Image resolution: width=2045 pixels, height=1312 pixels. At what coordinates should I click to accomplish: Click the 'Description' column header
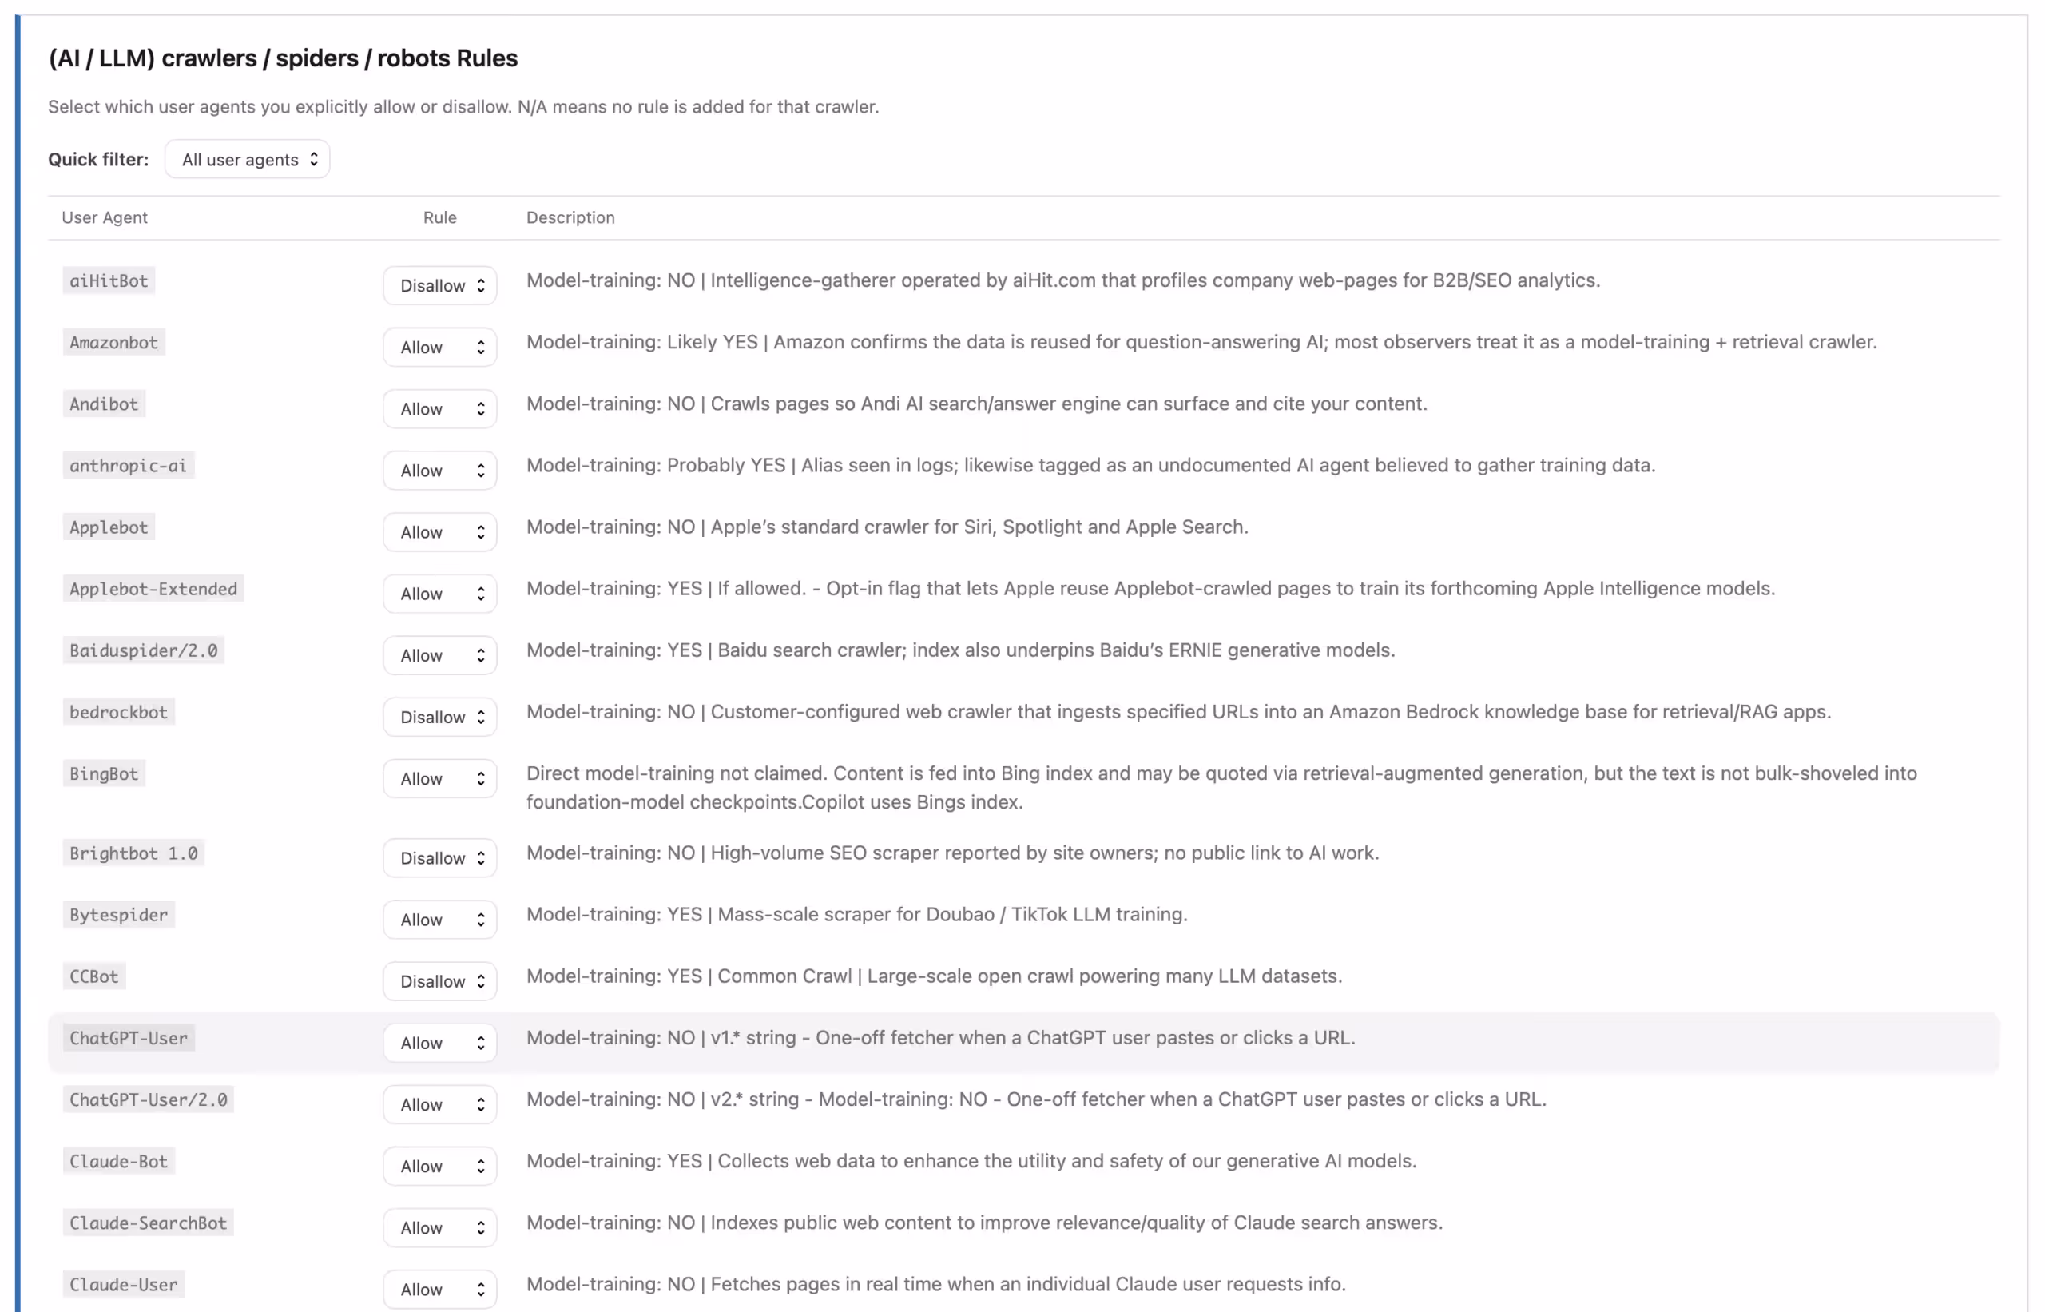570,217
